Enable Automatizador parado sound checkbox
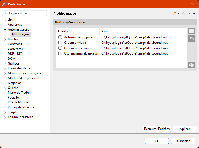Viewport: 199px width, 148px height. coord(60,37)
